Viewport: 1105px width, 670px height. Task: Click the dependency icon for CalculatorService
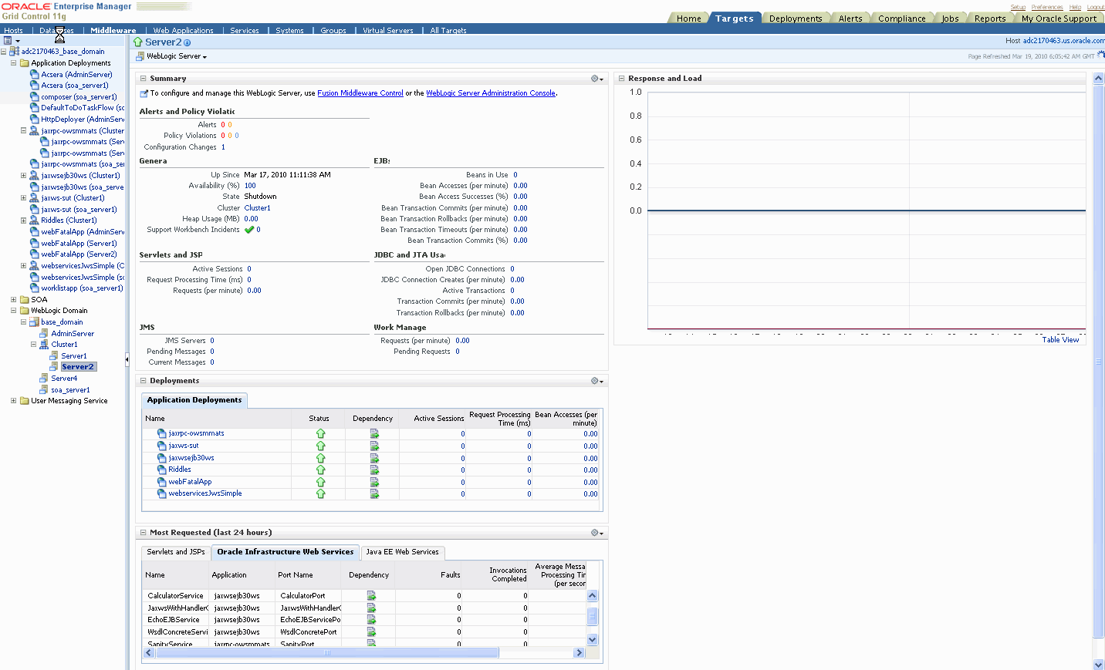click(x=371, y=596)
